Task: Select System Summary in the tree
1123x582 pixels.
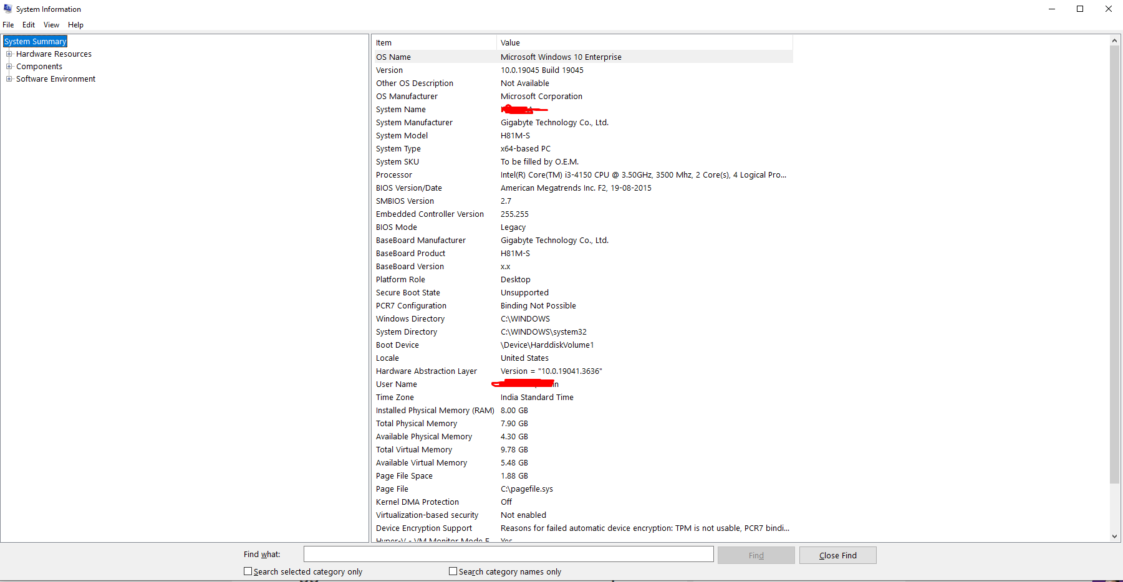Action: click(35, 42)
